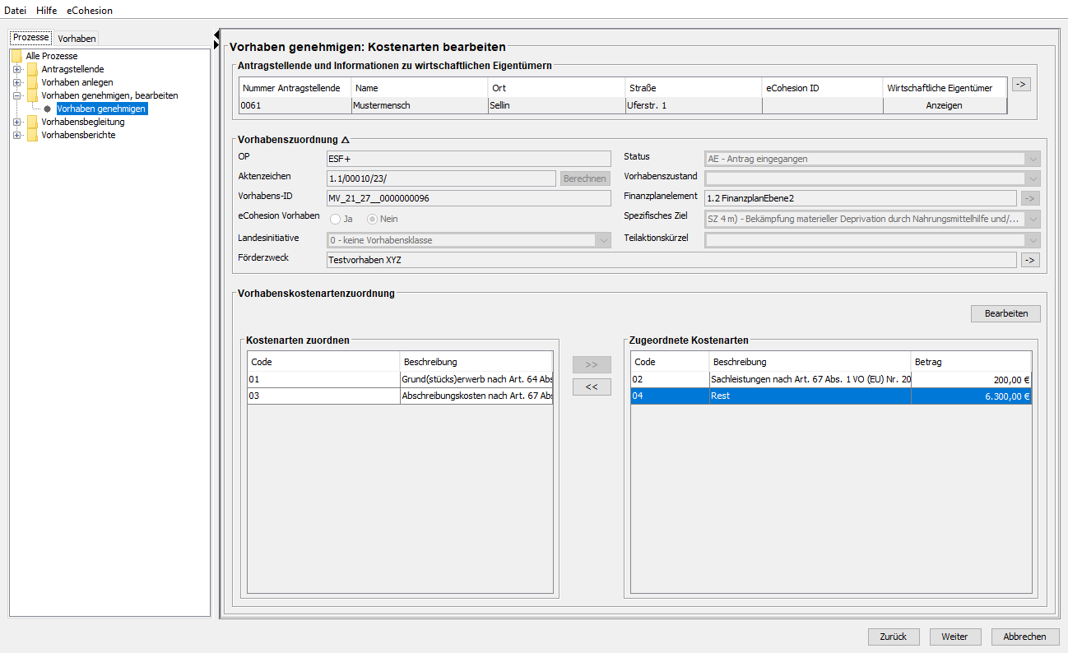
Task: Click the >> assign cost type button
Action: [x=592, y=364]
